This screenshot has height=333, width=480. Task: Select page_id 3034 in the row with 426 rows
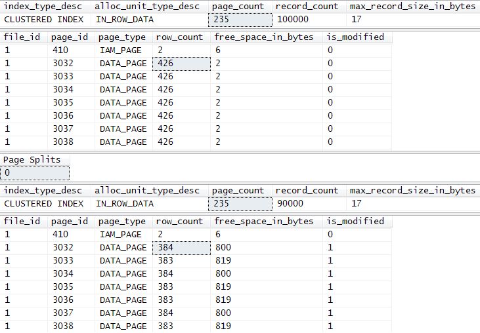pyautogui.click(x=72, y=90)
